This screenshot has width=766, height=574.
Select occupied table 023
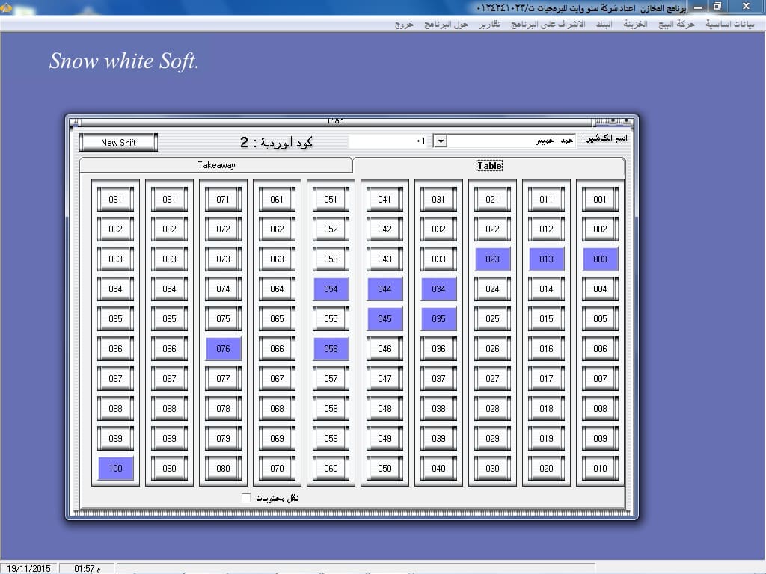click(492, 259)
